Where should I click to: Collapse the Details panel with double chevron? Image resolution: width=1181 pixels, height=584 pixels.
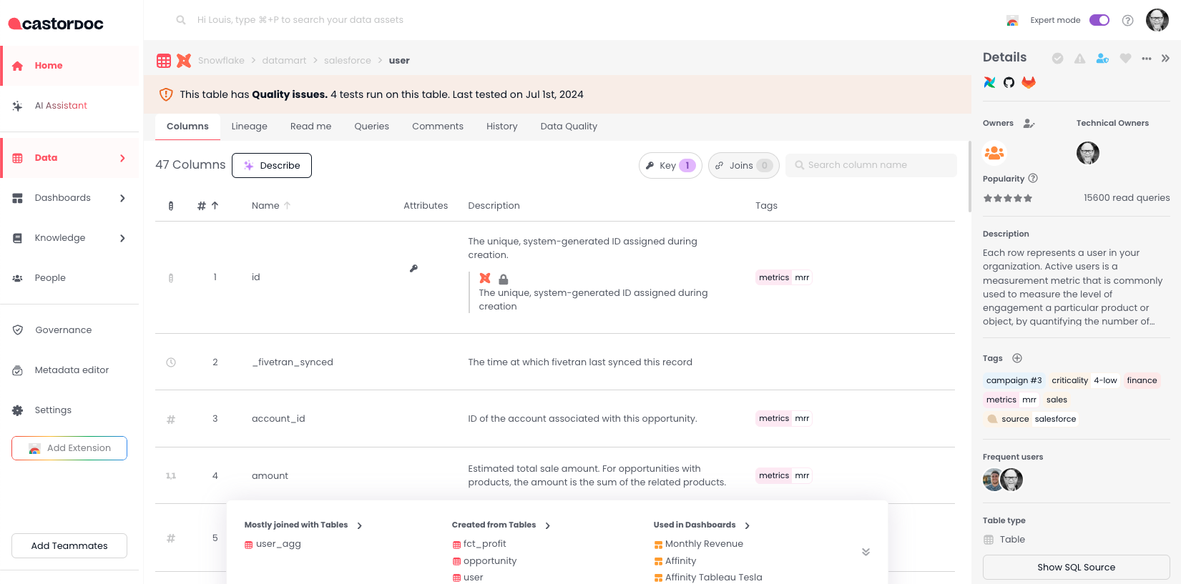click(1165, 59)
